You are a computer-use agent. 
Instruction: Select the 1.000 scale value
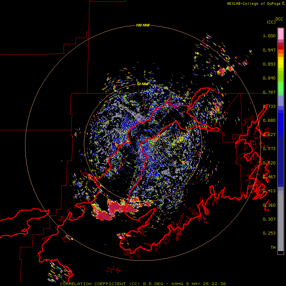click(x=269, y=36)
